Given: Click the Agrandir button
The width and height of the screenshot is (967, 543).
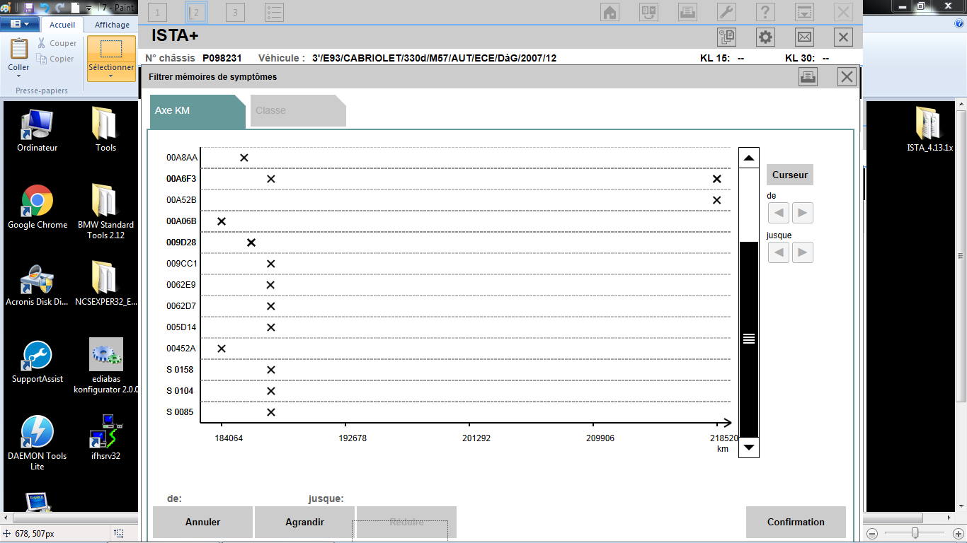Looking at the screenshot, I should [x=304, y=522].
